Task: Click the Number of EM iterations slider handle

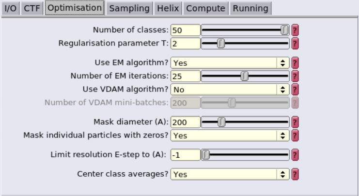Action: click(245, 76)
